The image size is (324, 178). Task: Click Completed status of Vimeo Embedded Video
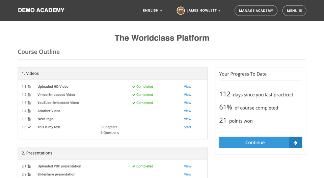pos(143,95)
